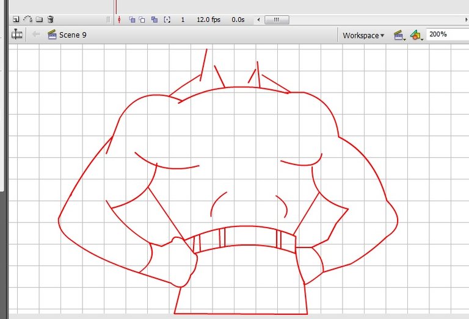Screen dimensions: 469x319
Task: Toggle Onion Skin mode
Action: [x=132, y=20]
